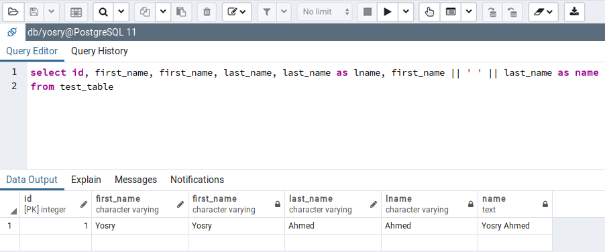Image resolution: width=605 pixels, height=252 pixels.
Task: Click the locked second first_name column header
Action: tap(237, 204)
